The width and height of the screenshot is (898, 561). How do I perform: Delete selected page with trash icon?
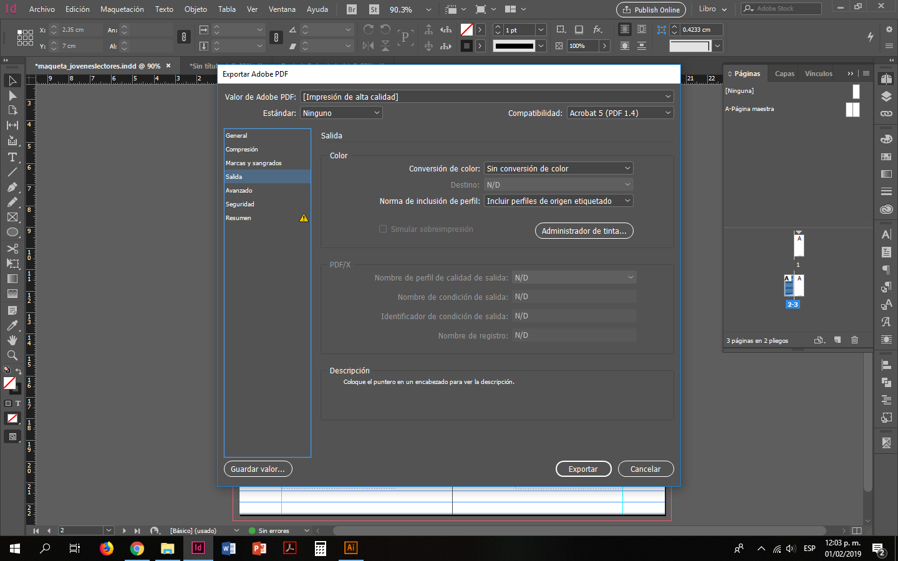coord(854,340)
